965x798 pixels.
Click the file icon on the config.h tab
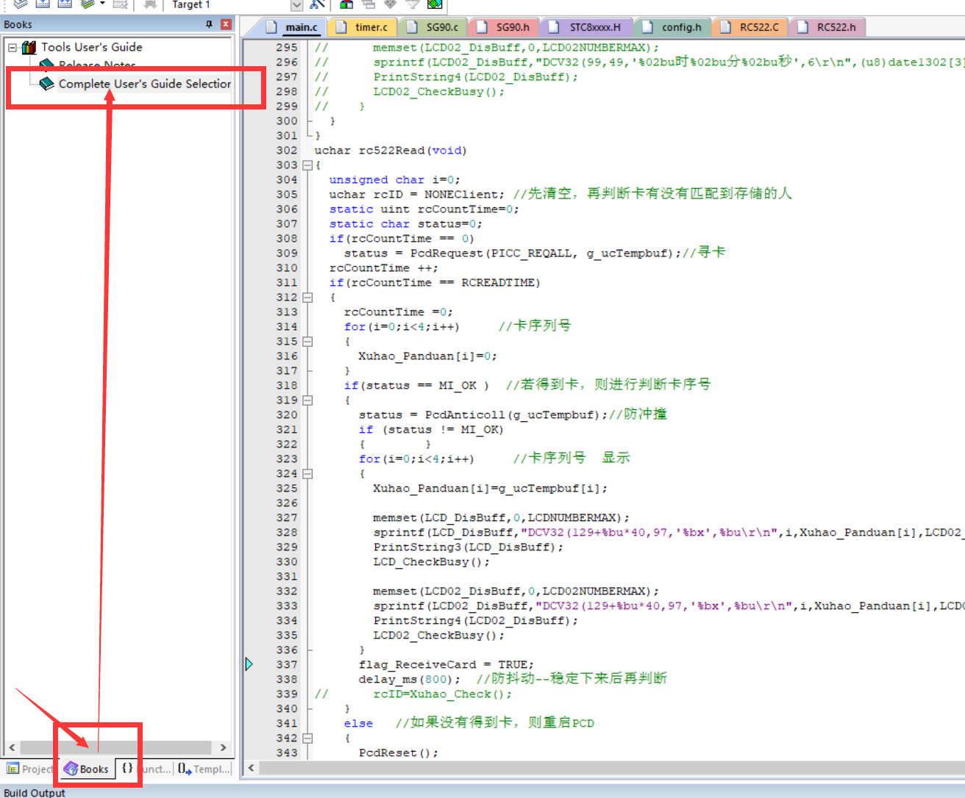[647, 27]
